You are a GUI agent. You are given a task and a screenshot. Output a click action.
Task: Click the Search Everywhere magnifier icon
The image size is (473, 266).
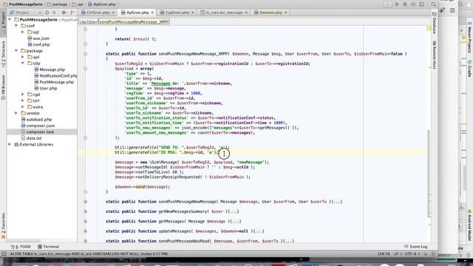pos(434,4)
